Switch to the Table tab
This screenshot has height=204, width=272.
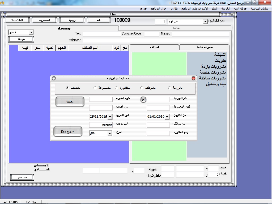[x=176, y=28]
